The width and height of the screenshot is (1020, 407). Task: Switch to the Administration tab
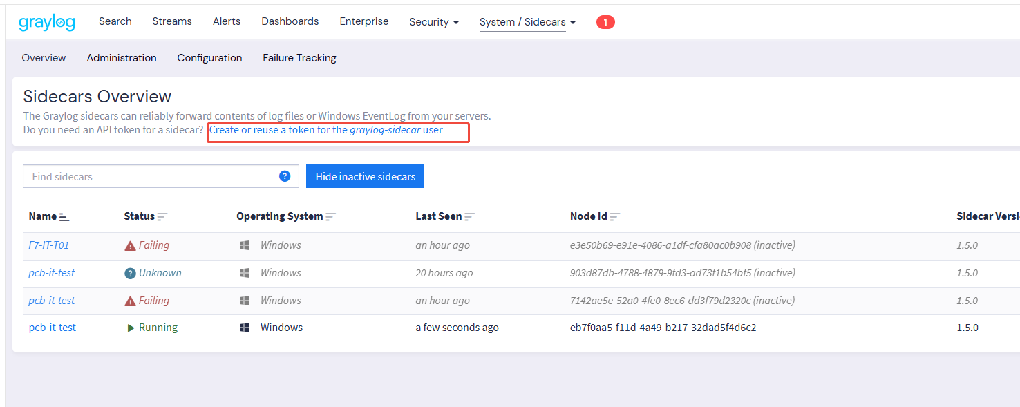[x=122, y=58]
